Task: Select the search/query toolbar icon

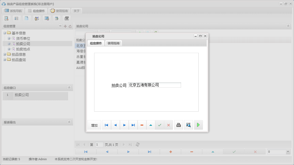Action: pos(6,18)
